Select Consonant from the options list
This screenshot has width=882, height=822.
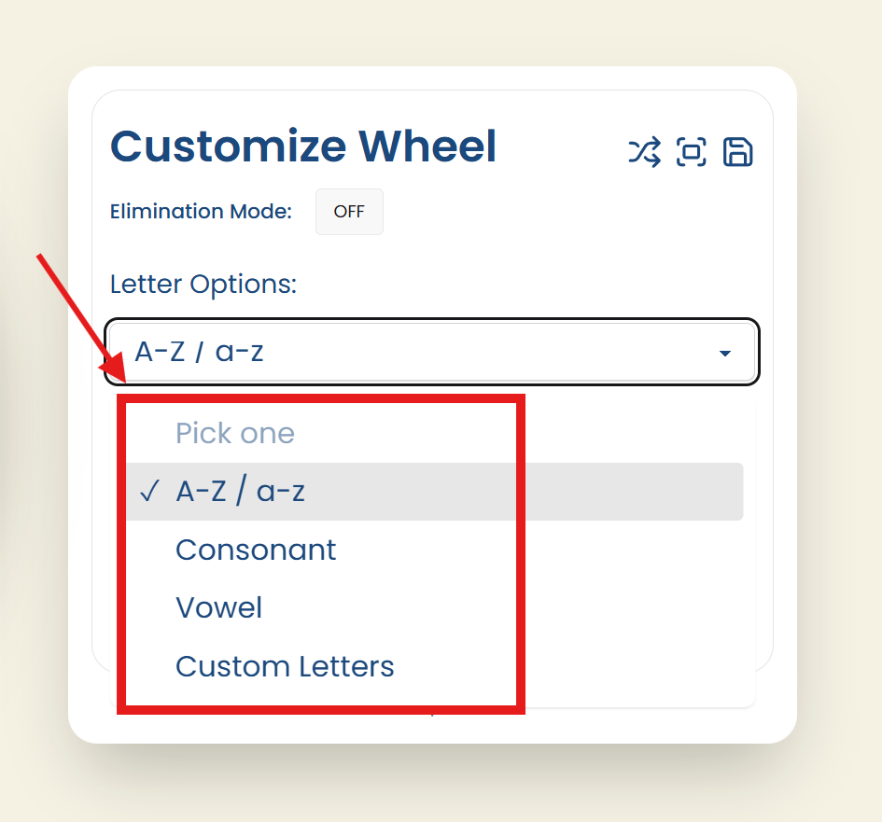pyautogui.click(x=255, y=550)
